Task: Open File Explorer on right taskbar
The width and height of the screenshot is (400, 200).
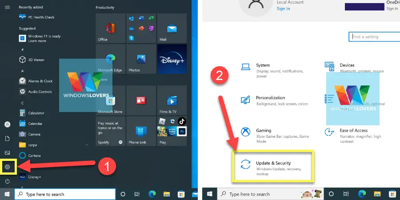Action: tap(377, 194)
